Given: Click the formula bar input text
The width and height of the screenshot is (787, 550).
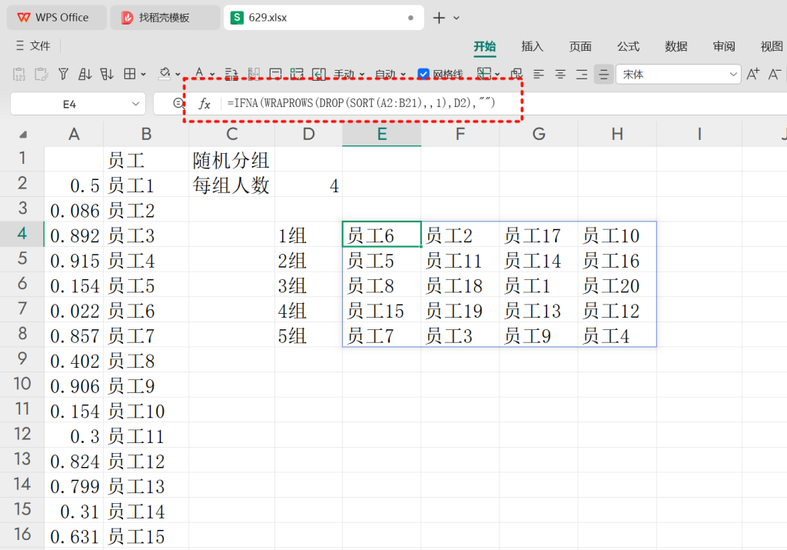Looking at the screenshot, I should (361, 103).
